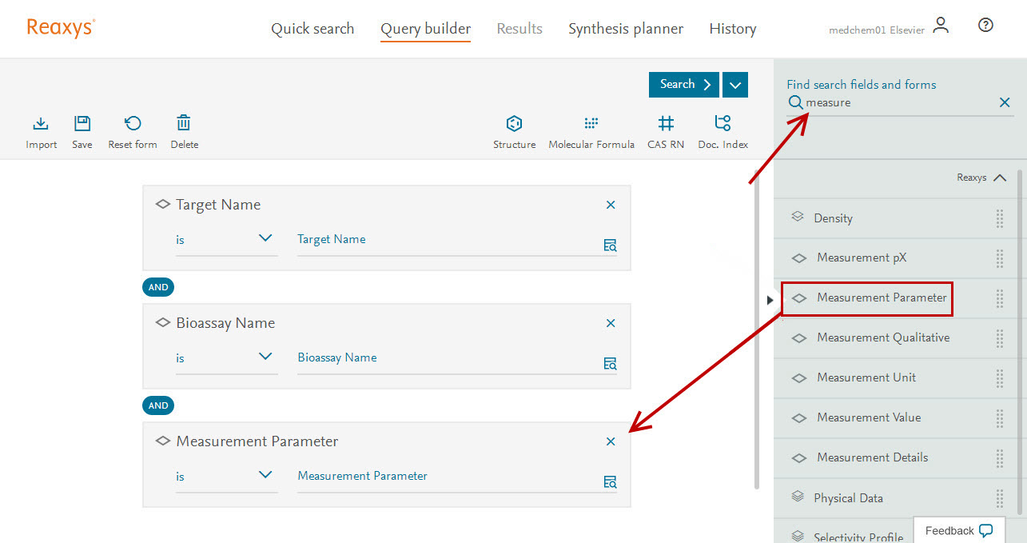1027x543 pixels.
Task: Click the Search button
Action: click(x=683, y=85)
